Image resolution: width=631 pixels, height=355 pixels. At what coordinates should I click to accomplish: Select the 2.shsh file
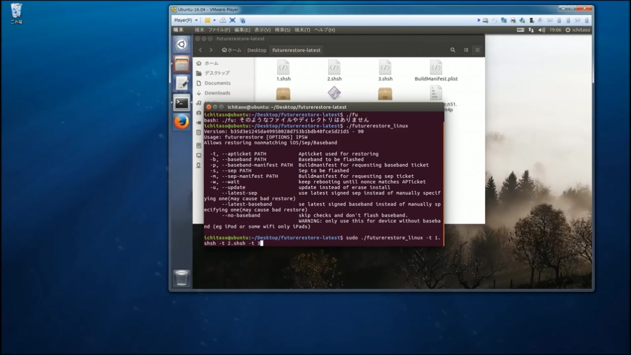334,71
